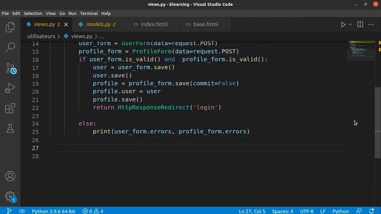Open the Go menu
Screen dimensions: 381x214
tap(62, 14)
